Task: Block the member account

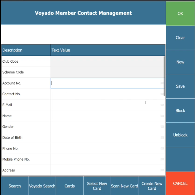Action: [x=180, y=110]
